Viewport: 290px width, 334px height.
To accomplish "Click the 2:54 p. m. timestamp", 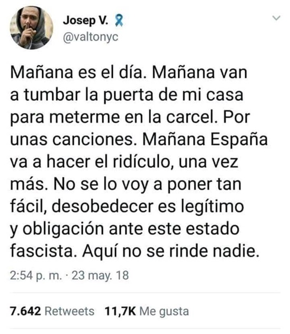I will [36, 275].
